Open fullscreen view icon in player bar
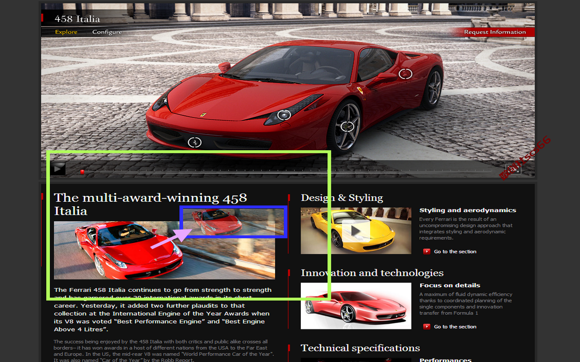Image resolution: width=580 pixels, height=362 pixels. click(x=513, y=169)
